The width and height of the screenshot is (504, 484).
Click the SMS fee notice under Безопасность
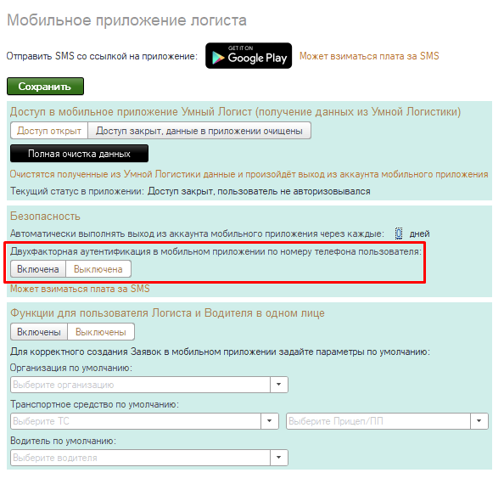[80, 289]
